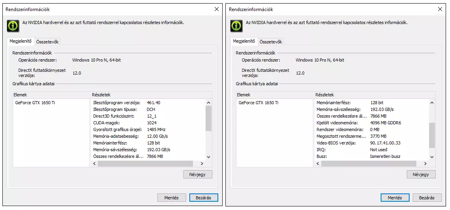Image resolution: width=450 pixels, height=210 pixels.
Task: Click the Elemek column header in right dialog
Action: coord(275,95)
